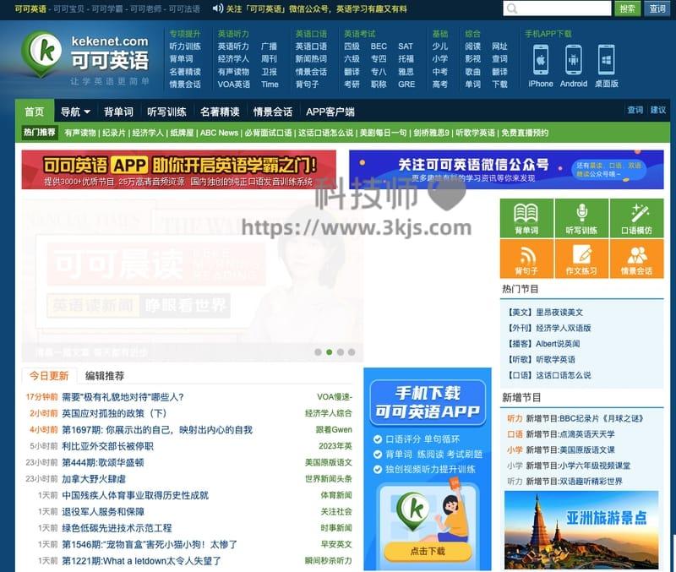Click the green 搜索 button
The width and height of the screenshot is (676, 572).
(x=627, y=8)
